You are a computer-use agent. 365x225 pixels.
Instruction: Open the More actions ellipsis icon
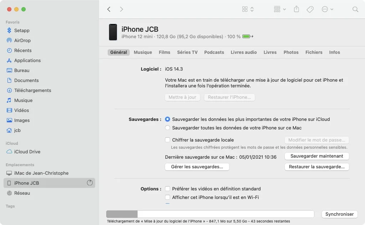325,9
